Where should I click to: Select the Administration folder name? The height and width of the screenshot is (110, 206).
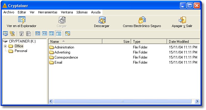pos(64,47)
